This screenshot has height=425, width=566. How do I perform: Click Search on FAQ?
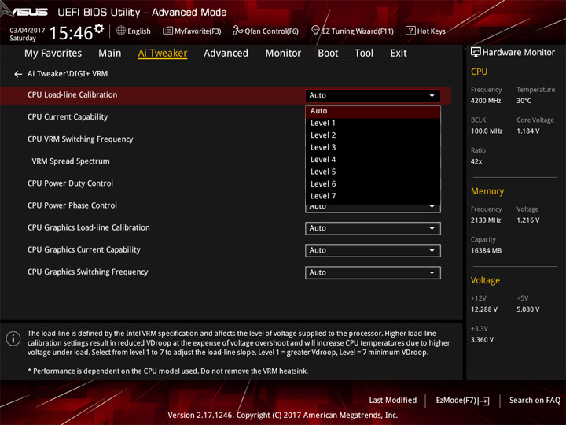coord(535,401)
